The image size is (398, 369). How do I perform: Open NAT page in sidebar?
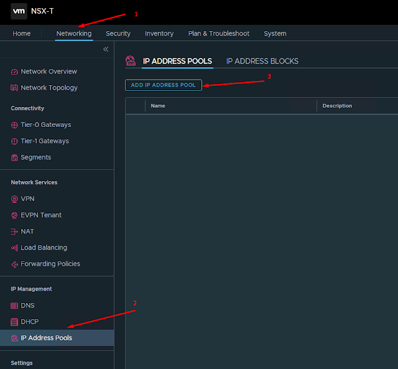(x=27, y=231)
